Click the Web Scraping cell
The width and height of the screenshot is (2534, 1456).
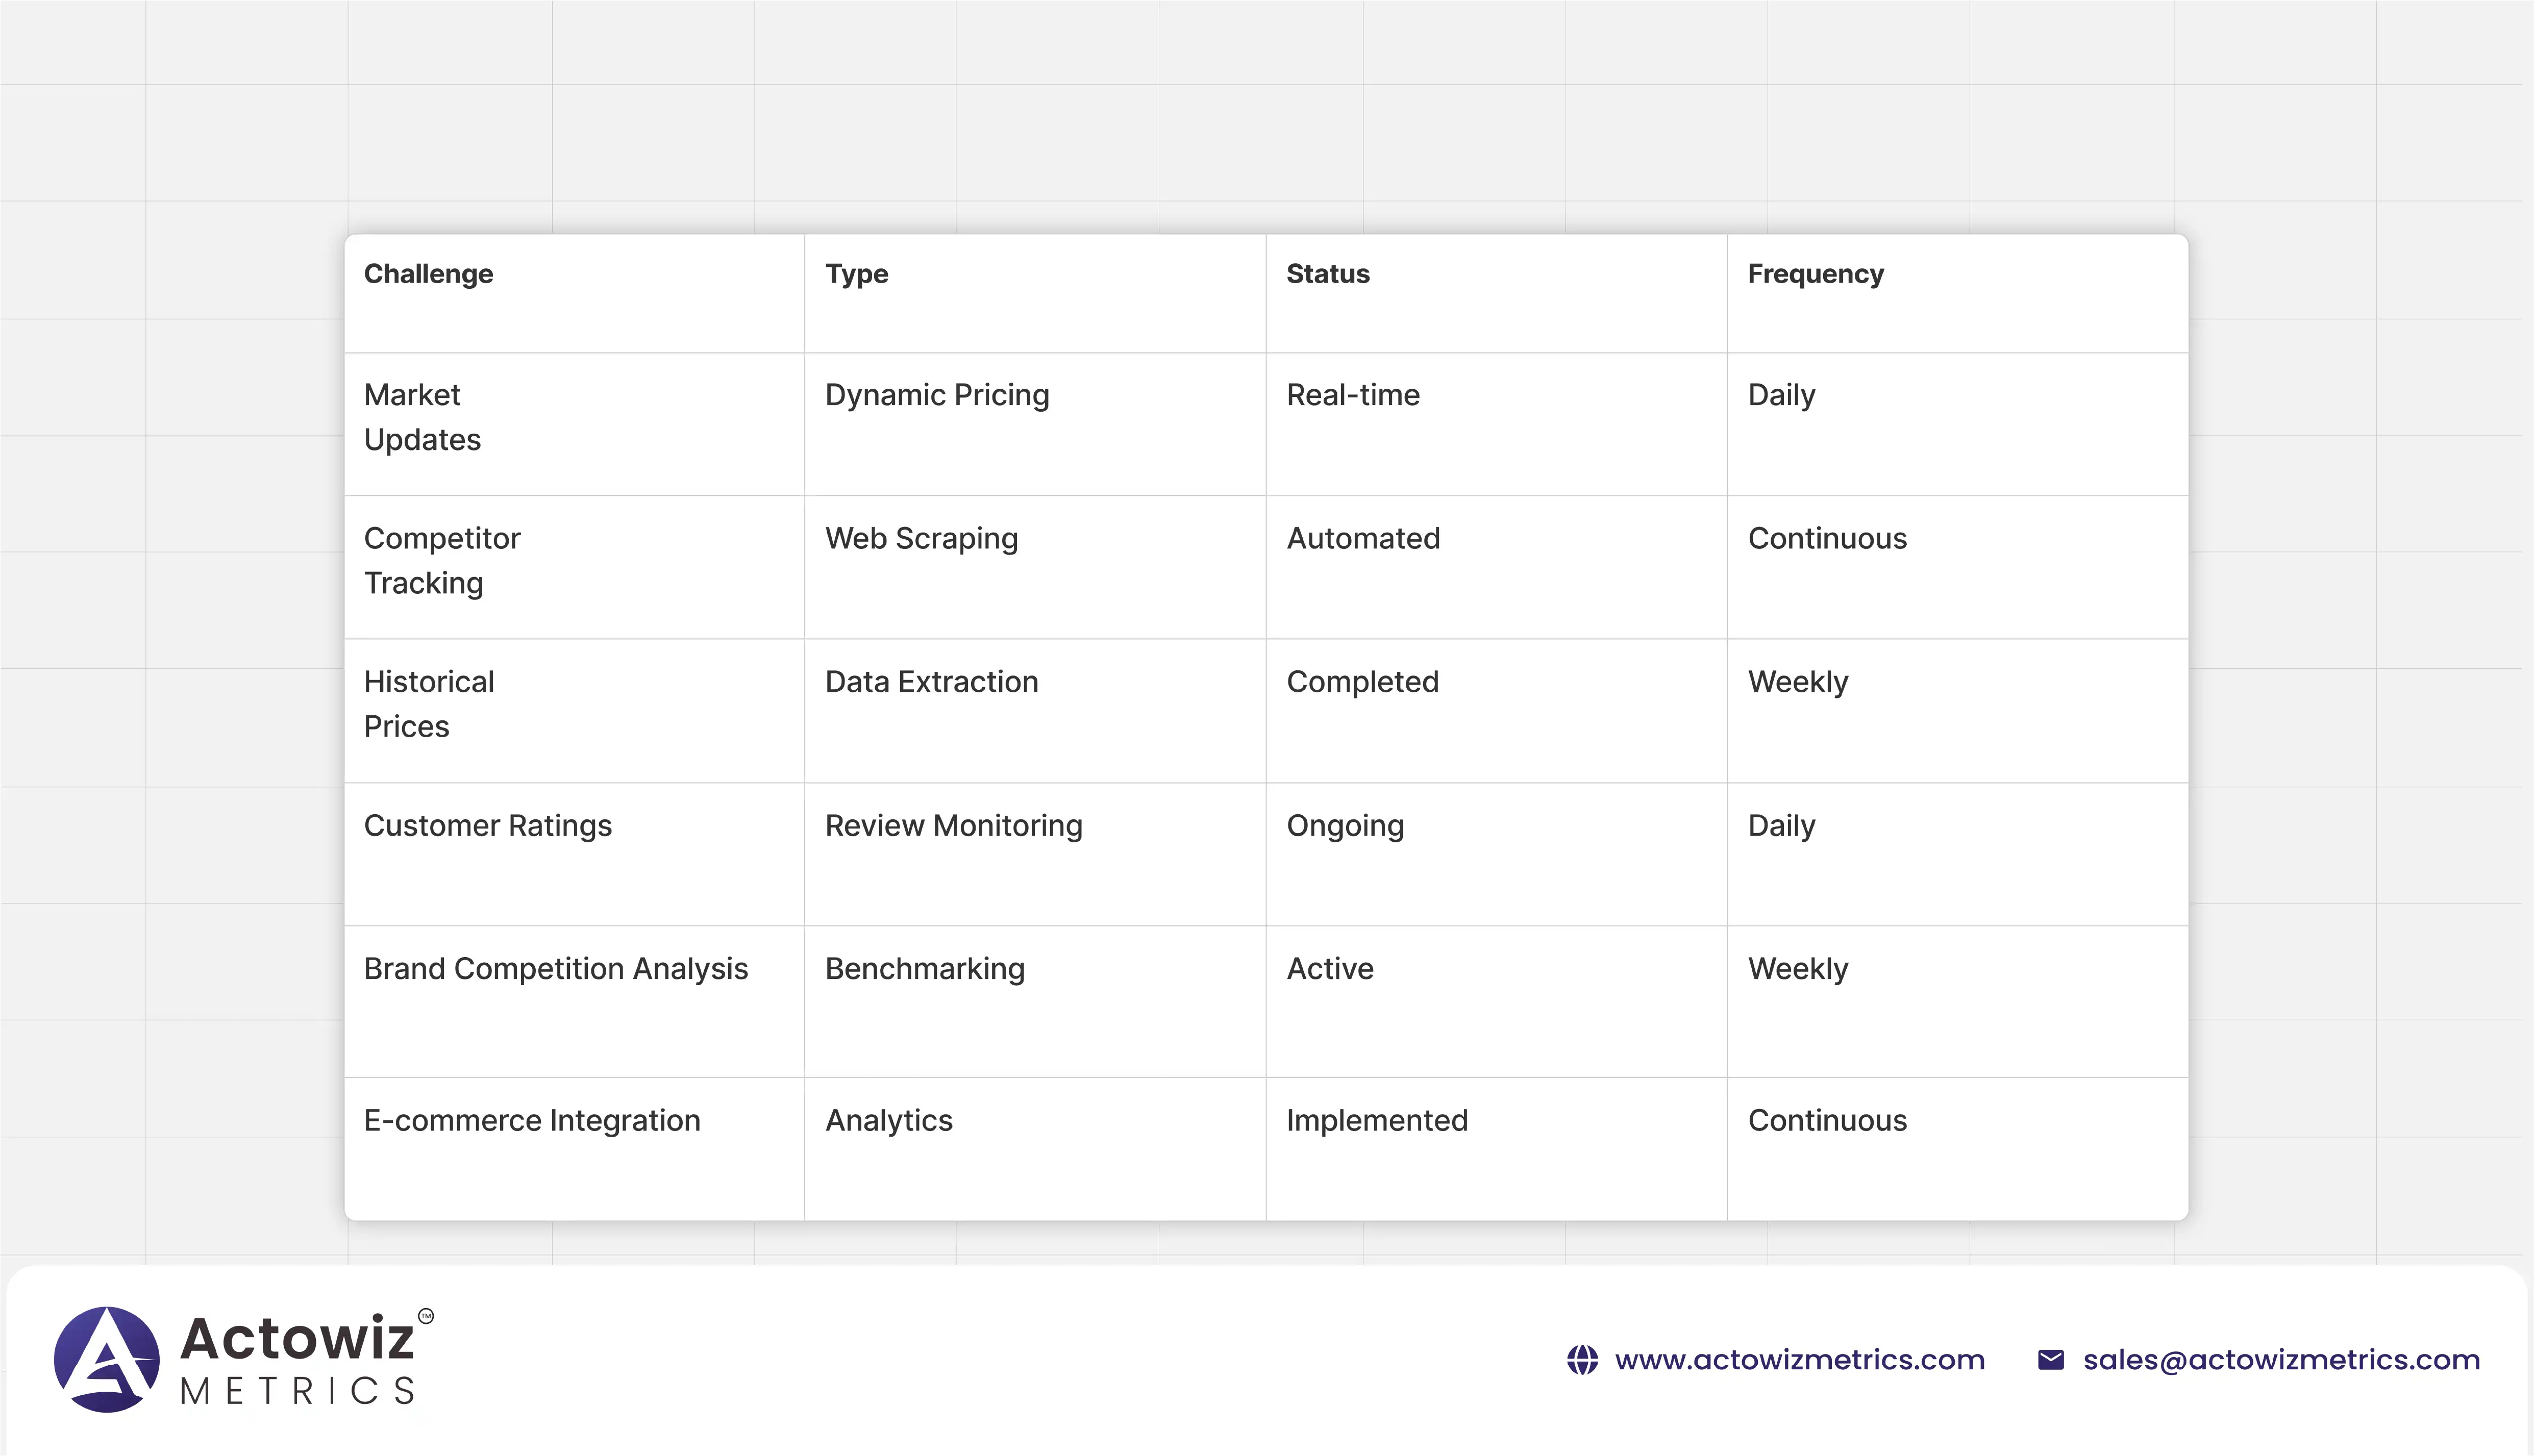pos(921,539)
